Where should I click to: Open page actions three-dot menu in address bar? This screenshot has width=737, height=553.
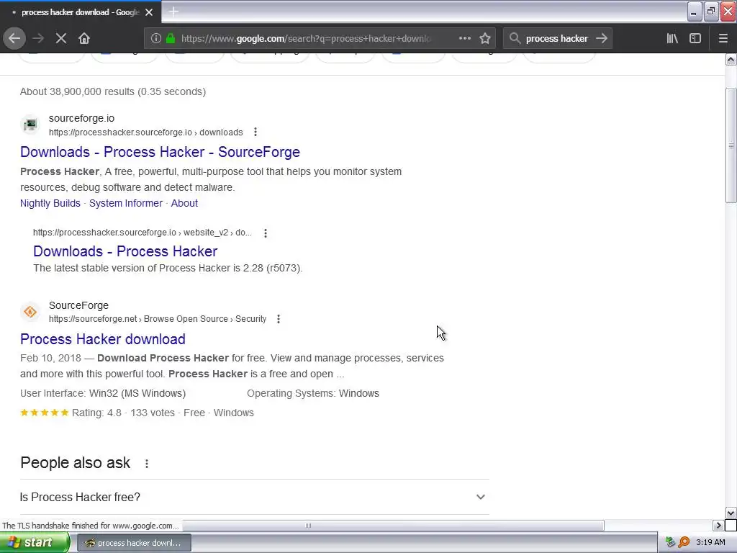tap(464, 39)
